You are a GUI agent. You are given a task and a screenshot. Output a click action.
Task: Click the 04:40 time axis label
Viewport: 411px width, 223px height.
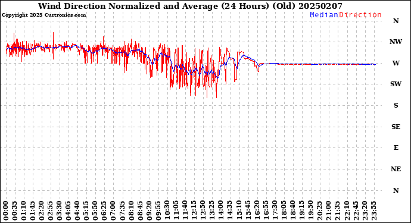[x=77, y=211]
